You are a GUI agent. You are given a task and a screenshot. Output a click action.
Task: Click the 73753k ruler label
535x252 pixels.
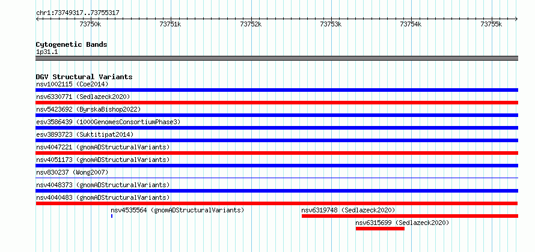(331, 24)
